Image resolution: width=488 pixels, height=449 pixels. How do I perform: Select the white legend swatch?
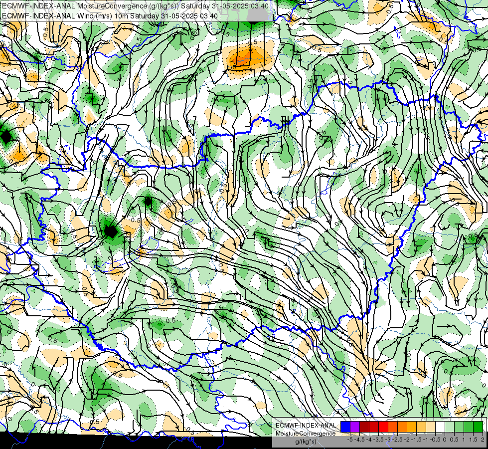440,427
